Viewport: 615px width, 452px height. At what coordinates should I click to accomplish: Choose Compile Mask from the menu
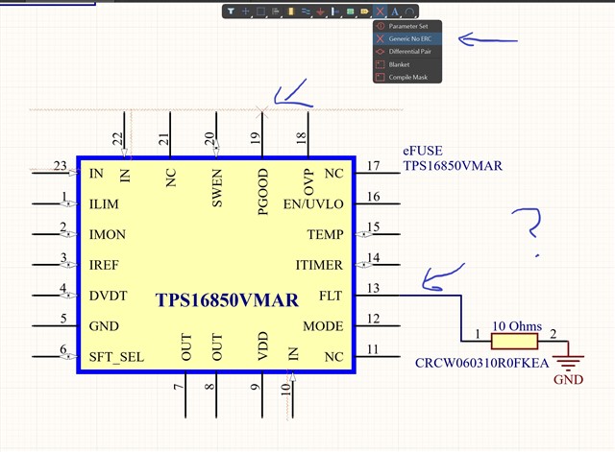tap(407, 77)
